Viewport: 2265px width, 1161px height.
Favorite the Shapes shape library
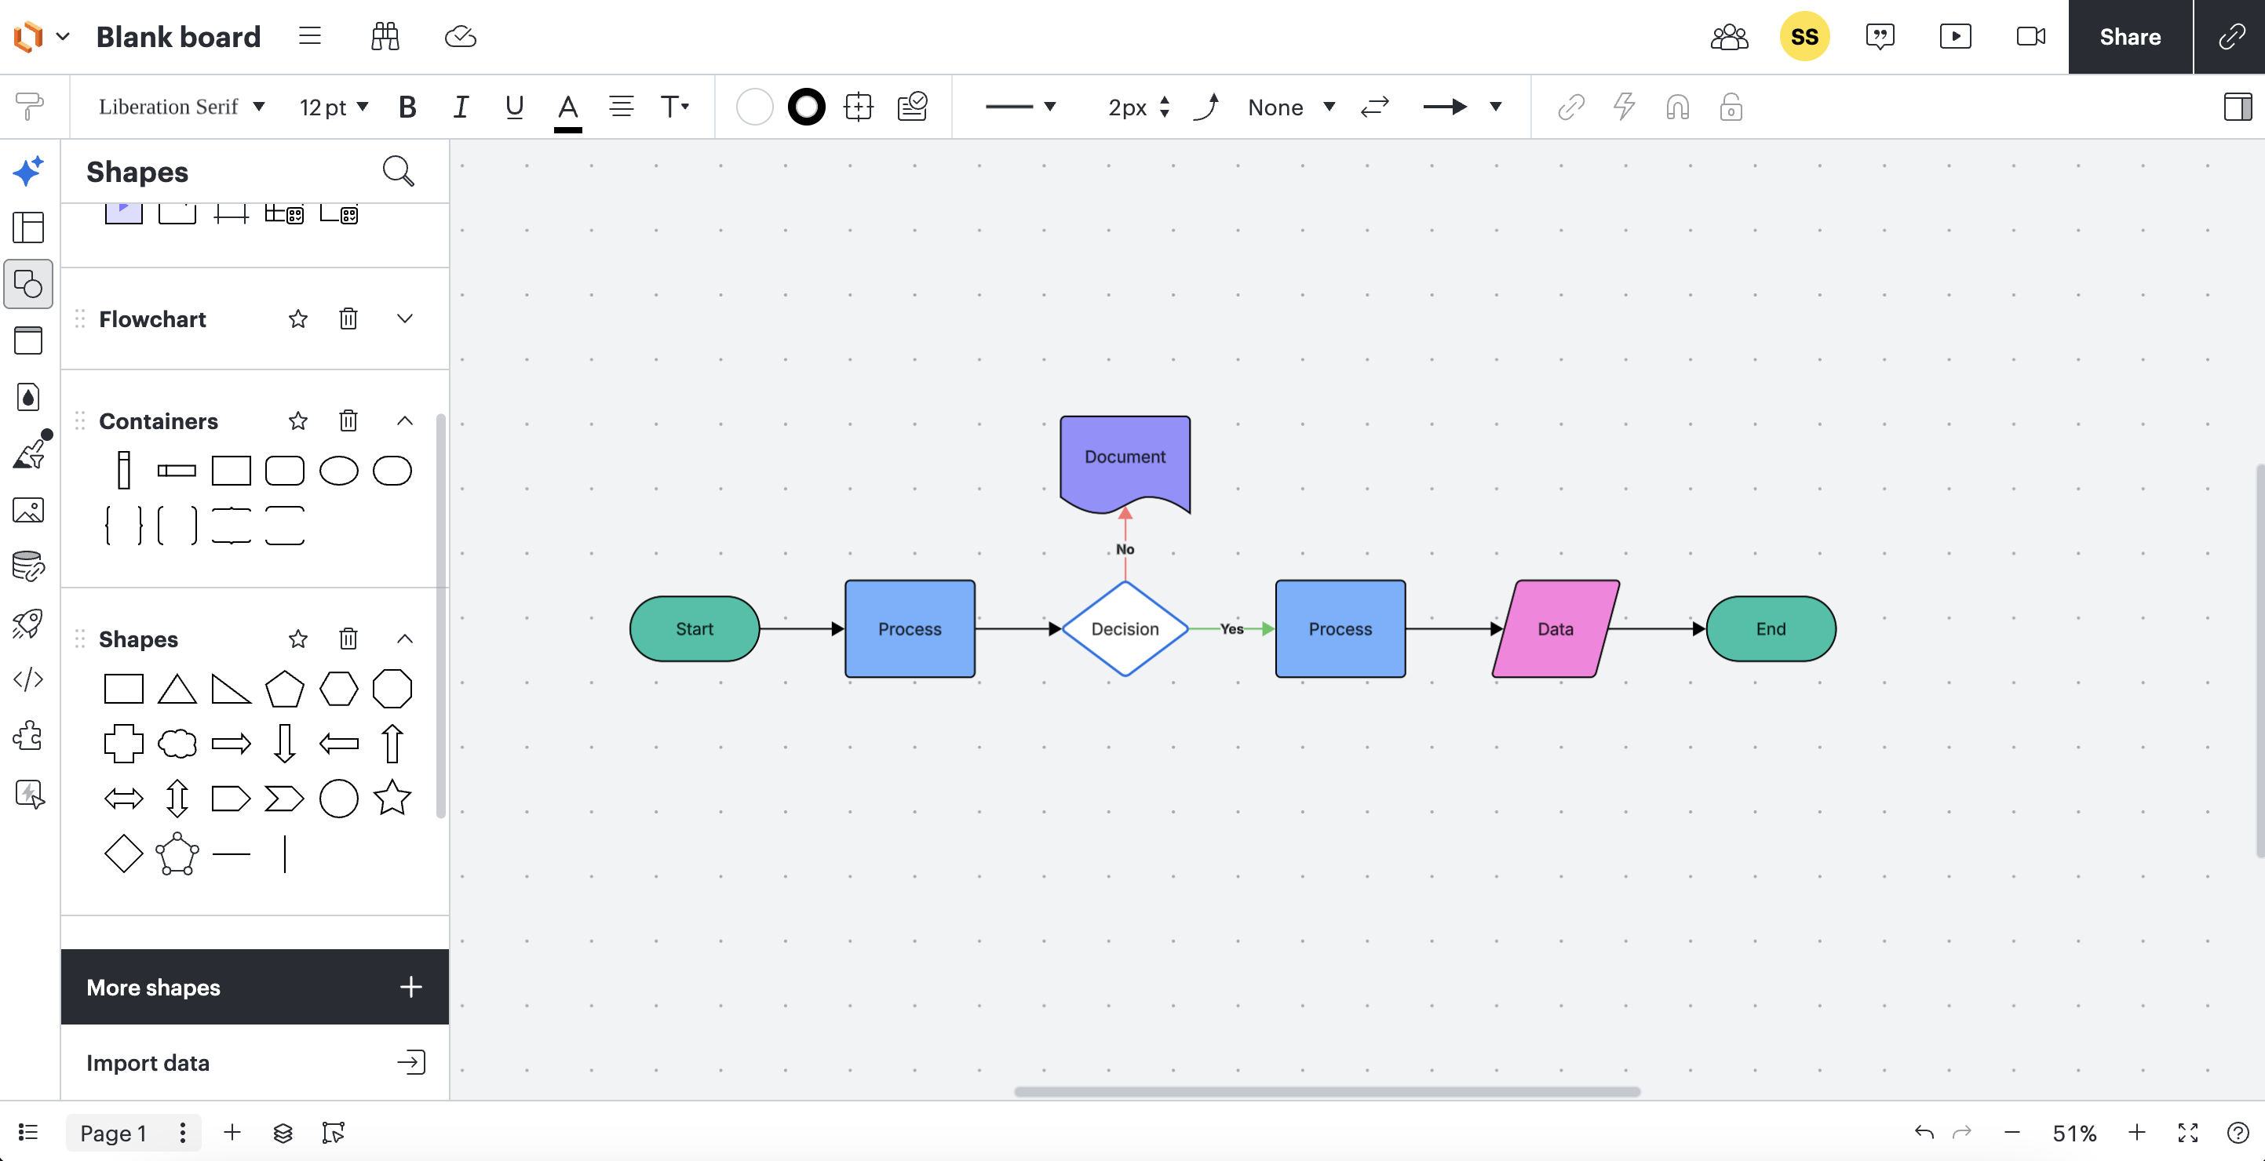(x=298, y=638)
